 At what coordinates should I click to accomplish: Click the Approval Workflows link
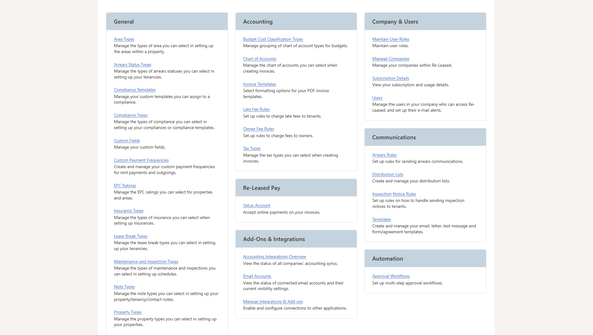click(391, 276)
